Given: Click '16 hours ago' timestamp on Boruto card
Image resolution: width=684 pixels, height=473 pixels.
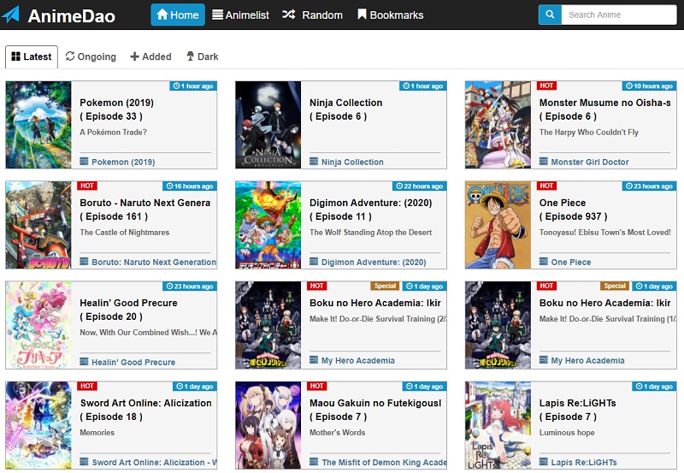Looking at the screenshot, I should pyautogui.click(x=190, y=186).
